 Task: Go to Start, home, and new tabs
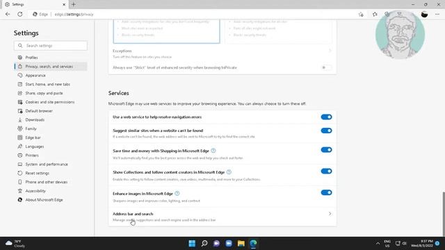(48, 84)
